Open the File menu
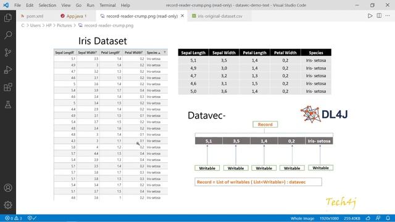The image size is (395, 222). (18, 5)
